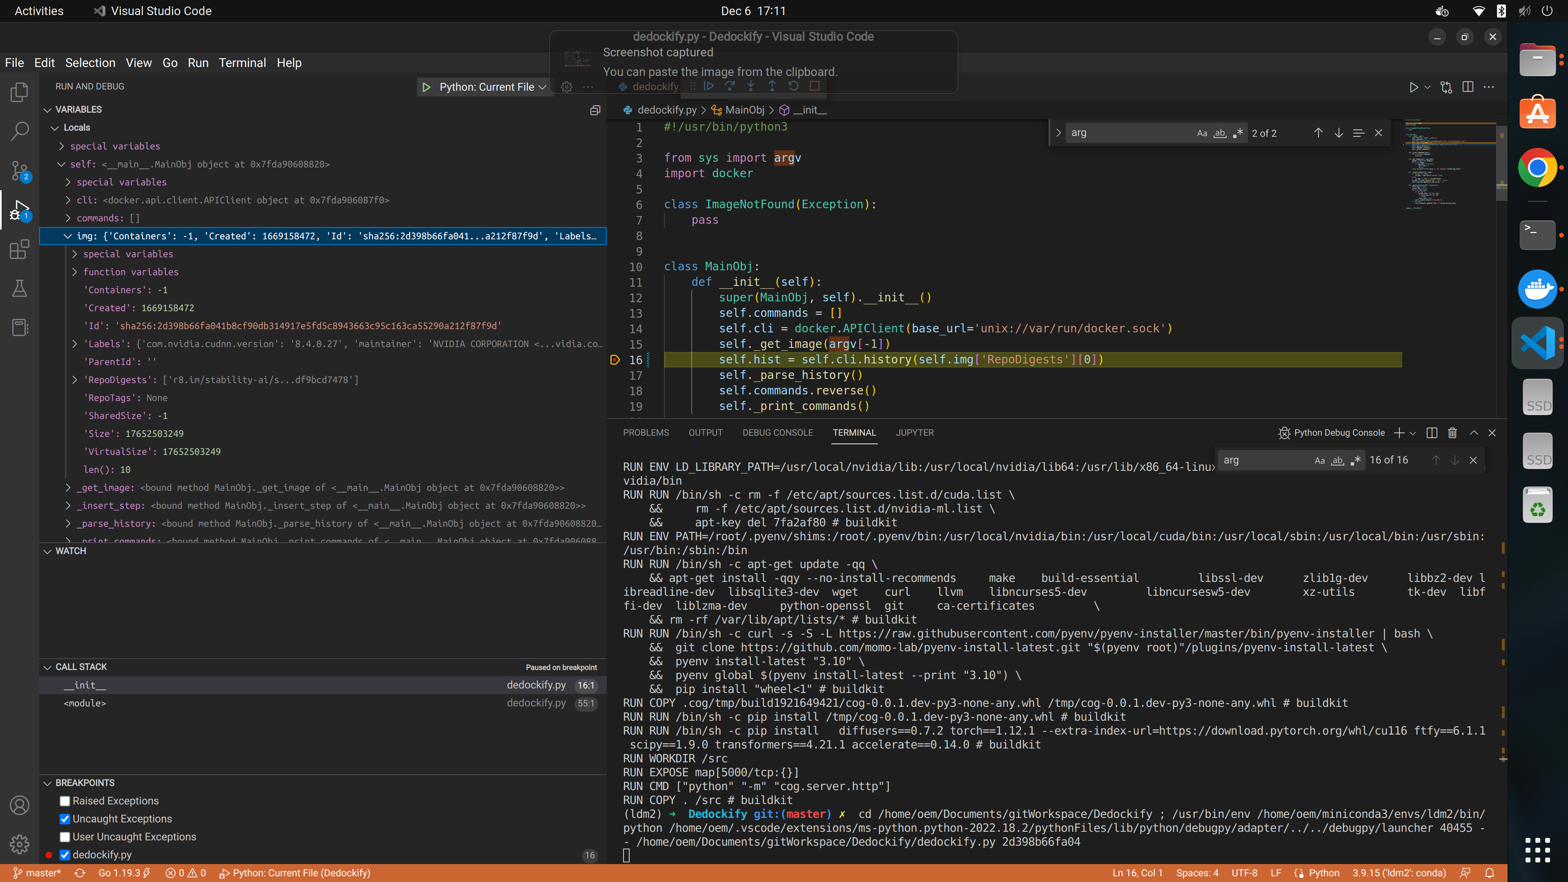The image size is (1568, 882).
Task: Open the Search view in the activity bar
Action: pos(20,131)
